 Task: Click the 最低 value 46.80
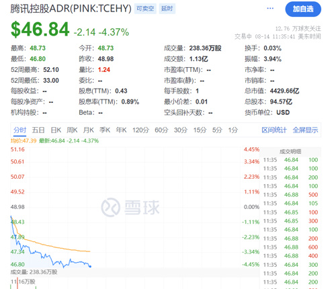coord(38,59)
